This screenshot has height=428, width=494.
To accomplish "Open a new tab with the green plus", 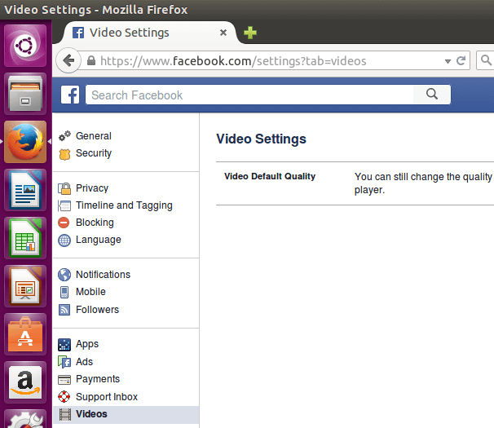I will pyautogui.click(x=250, y=33).
